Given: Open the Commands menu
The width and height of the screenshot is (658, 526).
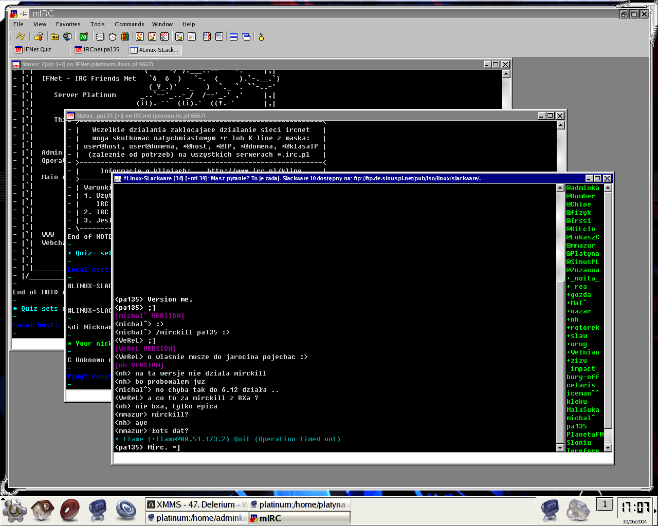Looking at the screenshot, I should (x=129, y=24).
